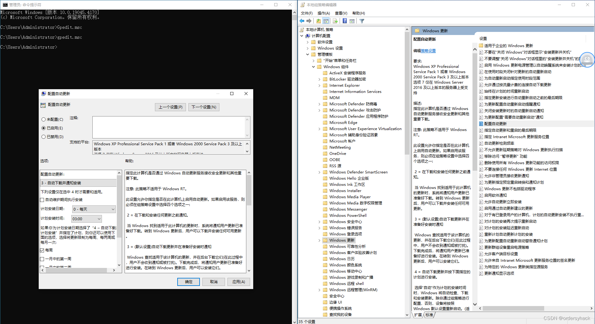The height and width of the screenshot is (324, 595).
Task: Check the 自动维护期间执行安装 checkbox
Action: (x=42, y=199)
